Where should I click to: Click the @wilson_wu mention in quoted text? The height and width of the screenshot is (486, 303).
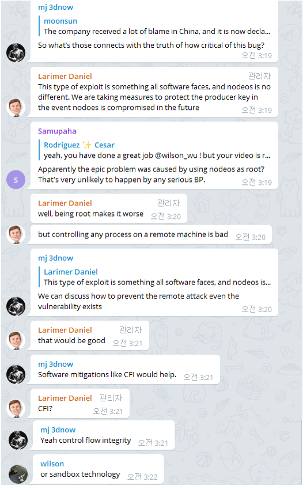[176, 155]
